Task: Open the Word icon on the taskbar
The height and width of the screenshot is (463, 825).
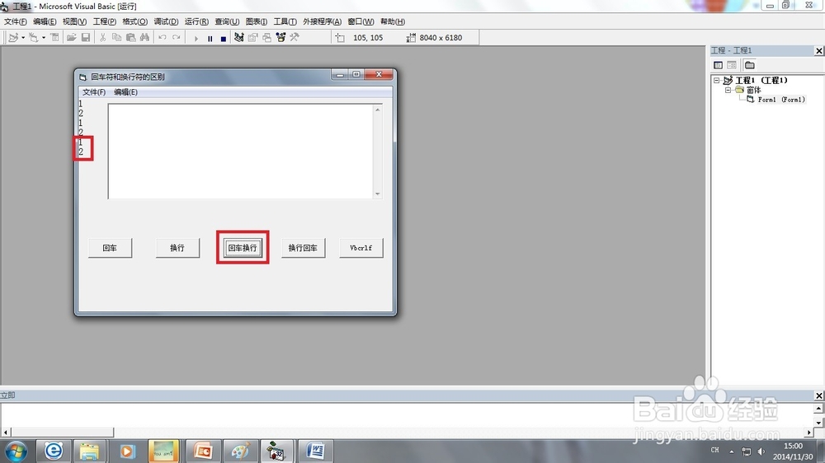Action: [x=314, y=451]
